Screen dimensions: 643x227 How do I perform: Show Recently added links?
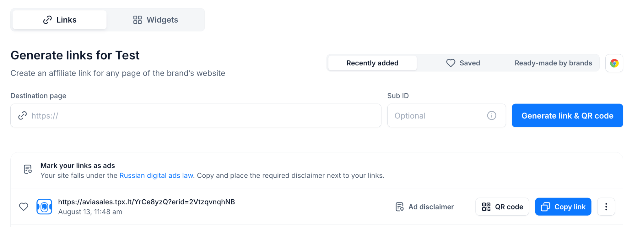coord(372,63)
